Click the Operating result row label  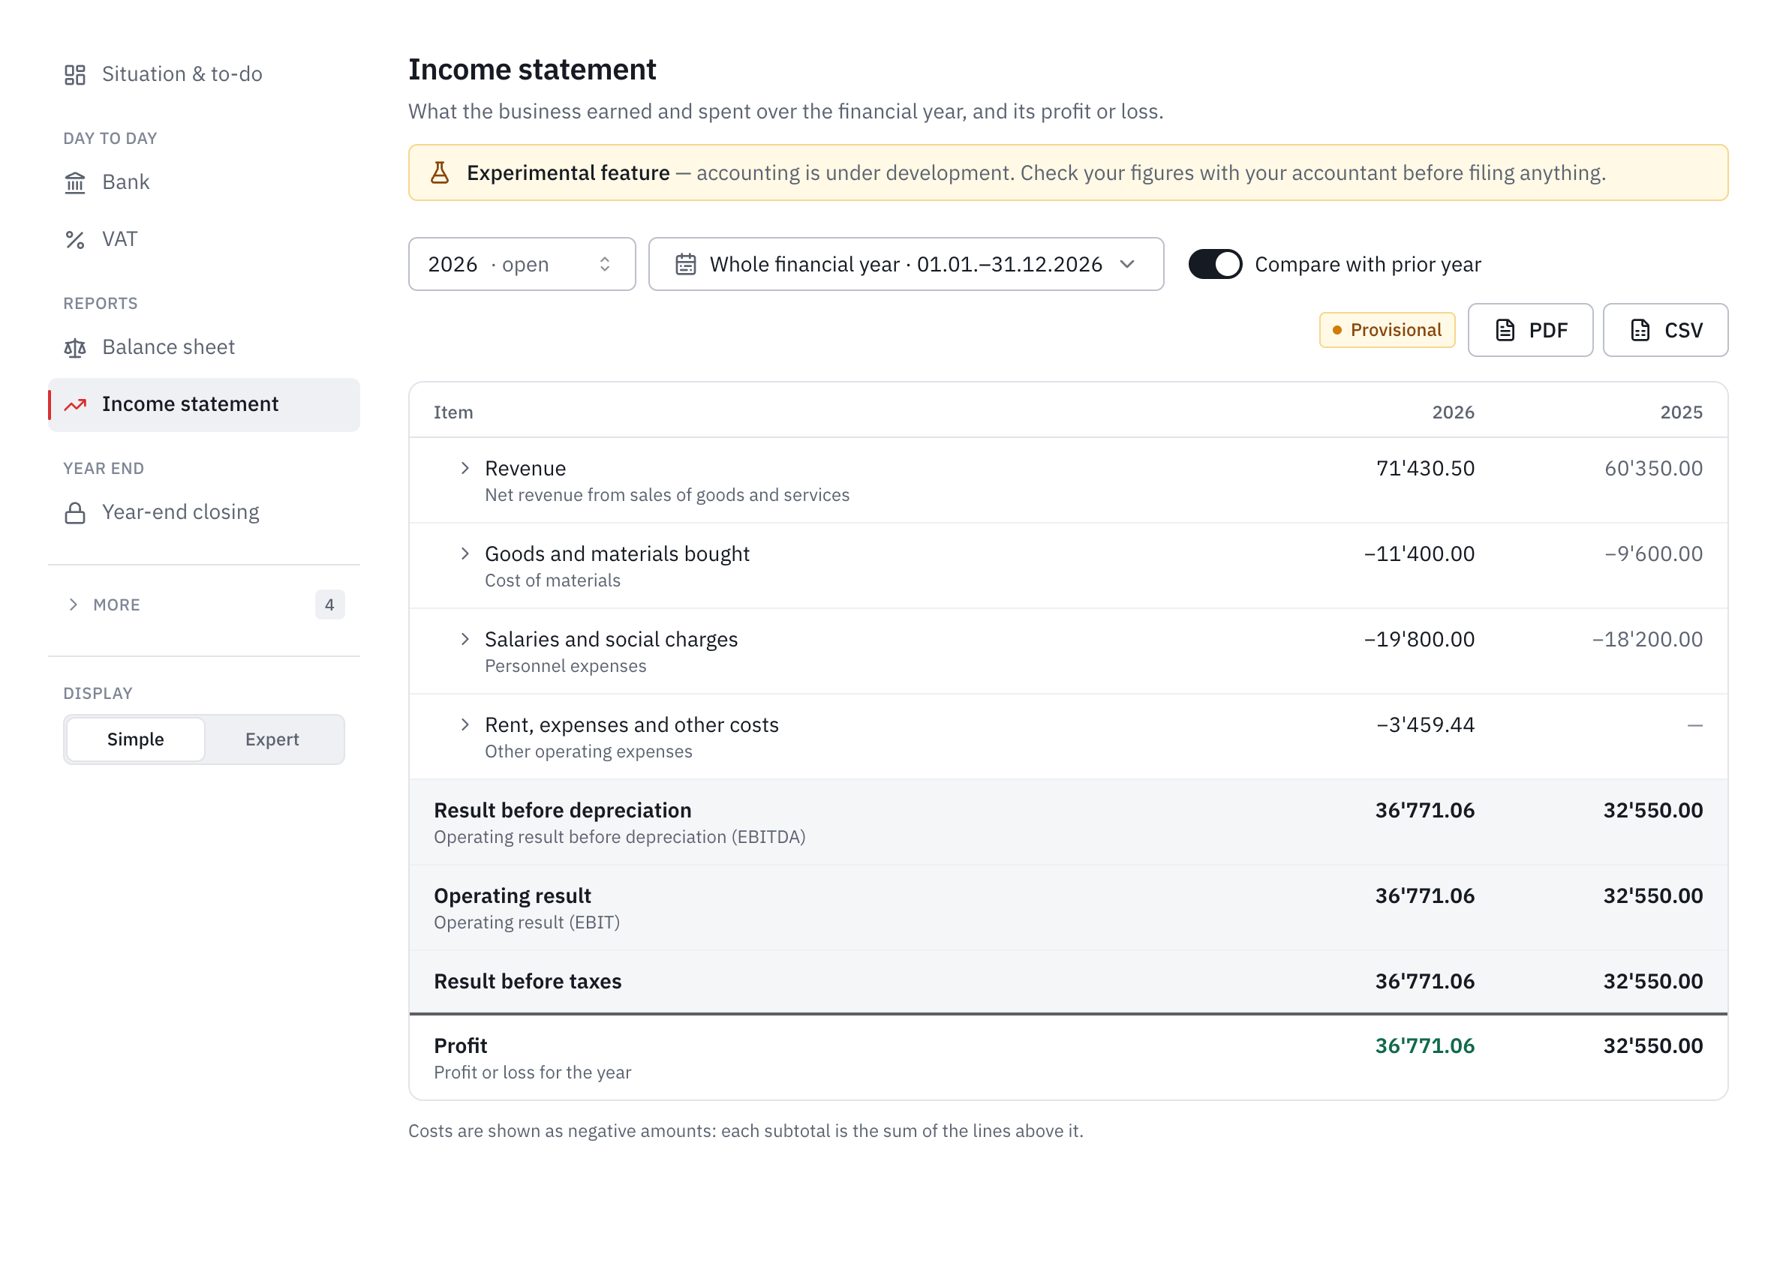pyautogui.click(x=513, y=896)
